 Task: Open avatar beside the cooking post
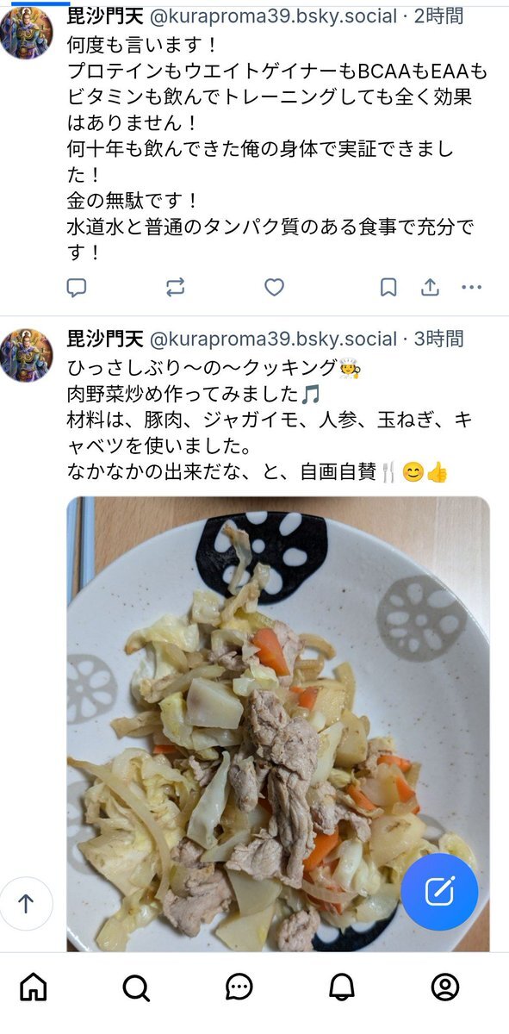pos(27,355)
